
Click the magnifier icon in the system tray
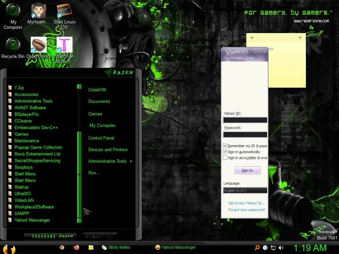pyautogui.click(x=257, y=247)
